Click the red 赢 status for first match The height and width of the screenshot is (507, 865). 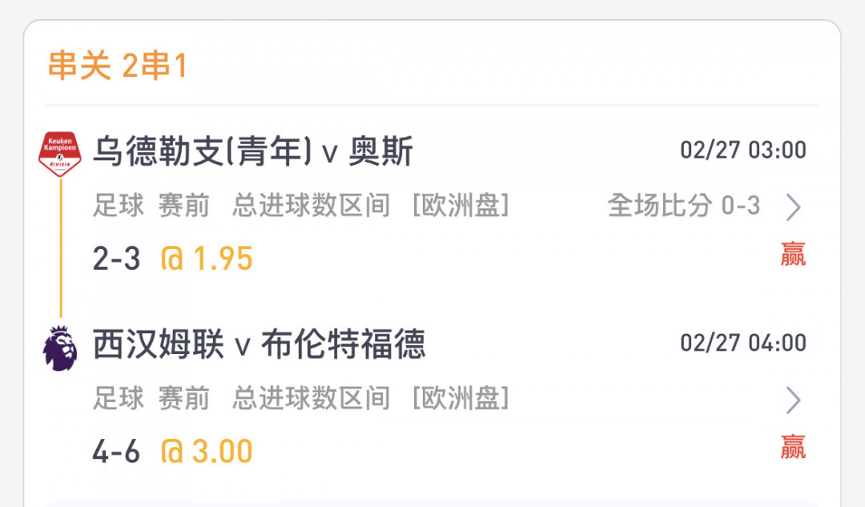pyautogui.click(x=793, y=255)
